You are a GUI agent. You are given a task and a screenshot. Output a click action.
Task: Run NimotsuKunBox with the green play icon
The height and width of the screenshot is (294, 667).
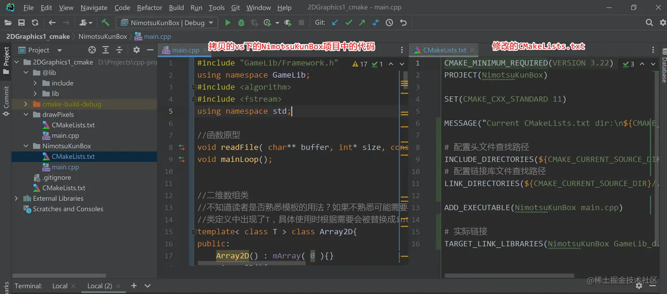(x=228, y=23)
